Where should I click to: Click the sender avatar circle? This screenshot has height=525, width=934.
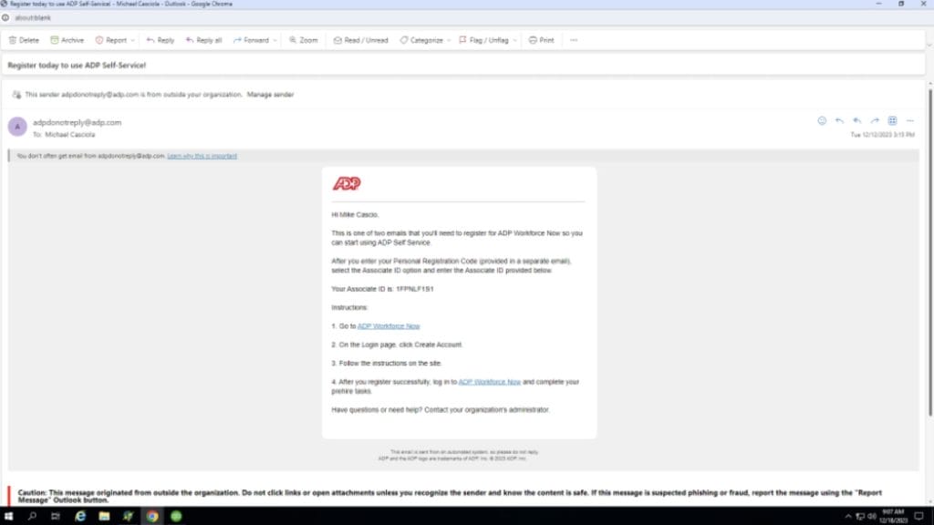(x=16, y=127)
